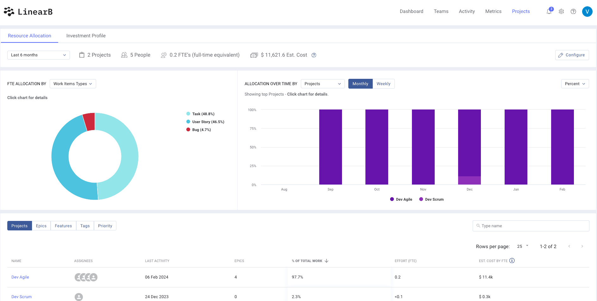Open Allocation Over Time Projects dropdown

323,84
